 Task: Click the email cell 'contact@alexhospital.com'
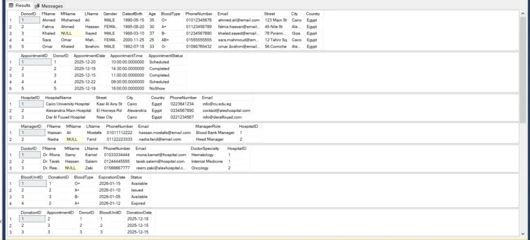(227, 111)
